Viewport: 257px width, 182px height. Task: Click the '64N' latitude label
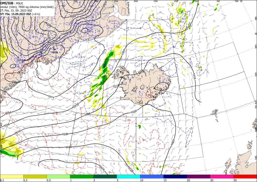[255, 74]
